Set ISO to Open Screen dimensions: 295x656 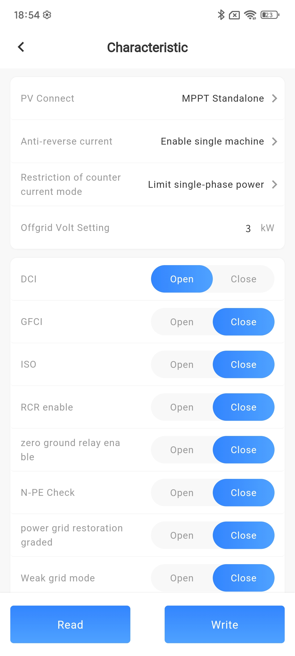click(x=182, y=365)
